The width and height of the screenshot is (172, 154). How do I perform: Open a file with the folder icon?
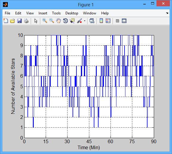tap(13, 21)
